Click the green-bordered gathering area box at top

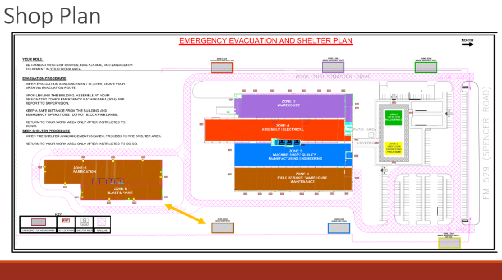click(x=426, y=67)
